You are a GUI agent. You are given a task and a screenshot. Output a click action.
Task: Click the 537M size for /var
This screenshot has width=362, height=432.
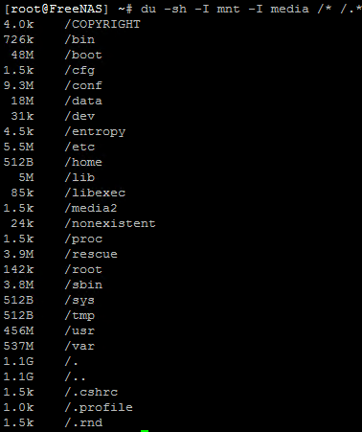pyautogui.click(x=18, y=347)
